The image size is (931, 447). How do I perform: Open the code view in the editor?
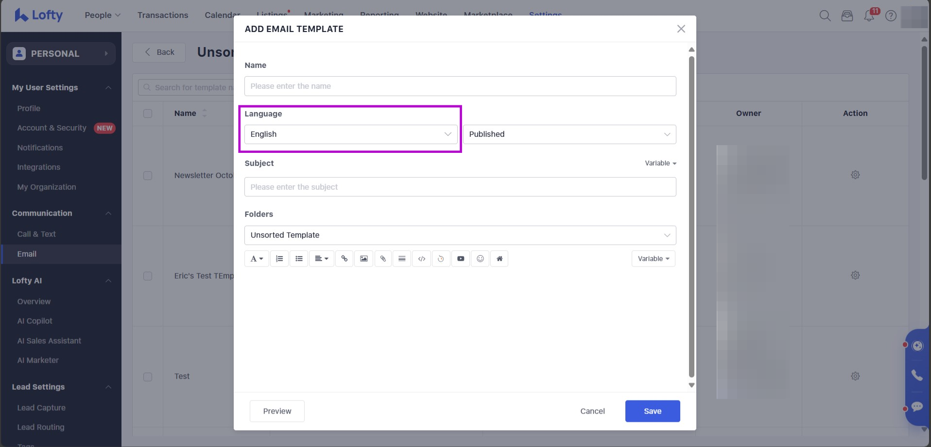[x=421, y=259]
